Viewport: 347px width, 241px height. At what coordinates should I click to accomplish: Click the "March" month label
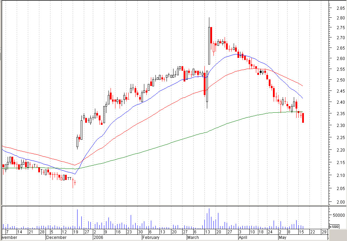193,238
